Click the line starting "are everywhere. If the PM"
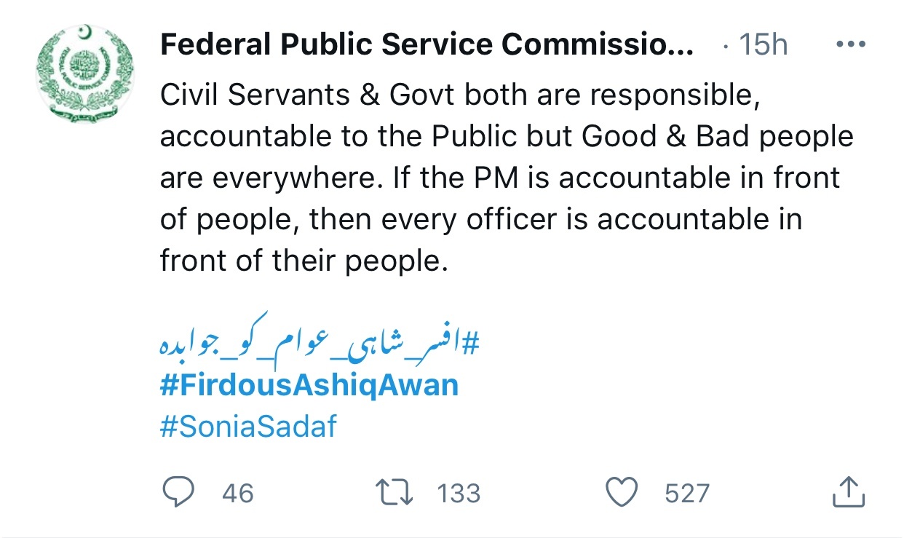This screenshot has height=538, width=904. [x=500, y=178]
